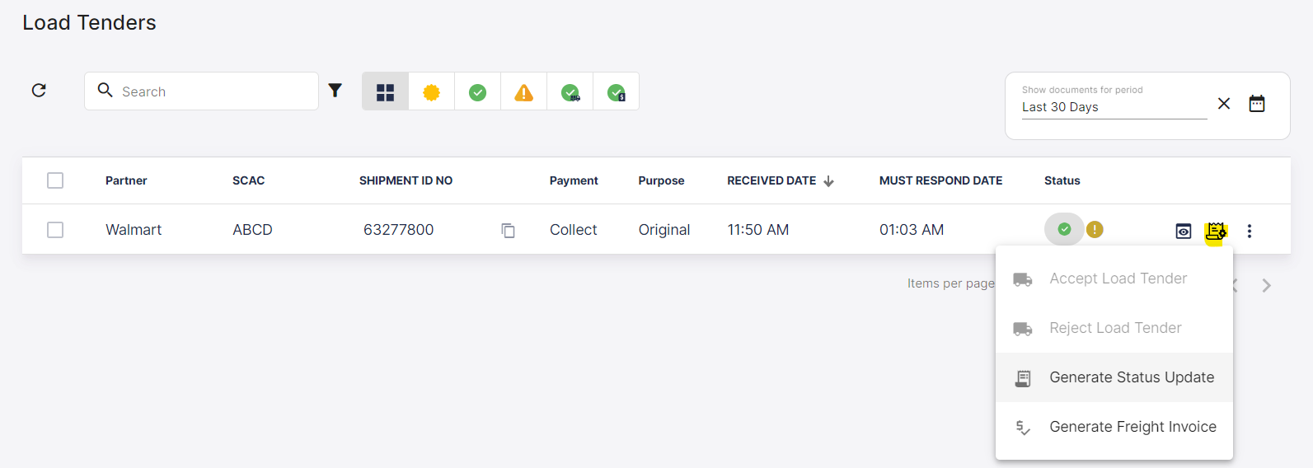Go to next page of results
Viewport: 1313px width, 468px height.
coord(1267,285)
